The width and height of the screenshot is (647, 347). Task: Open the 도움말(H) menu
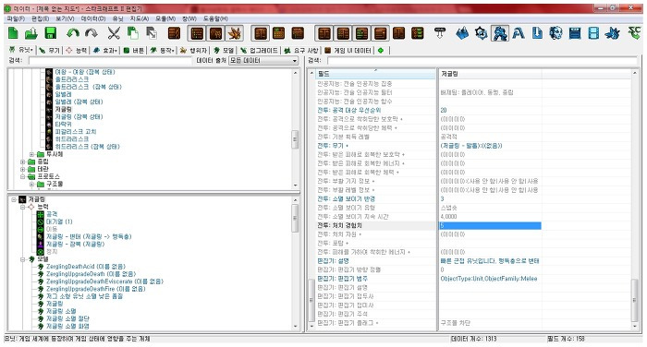tap(215, 18)
